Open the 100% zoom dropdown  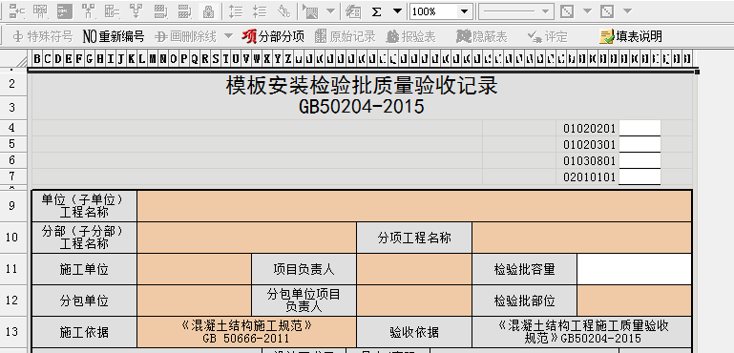tap(464, 11)
